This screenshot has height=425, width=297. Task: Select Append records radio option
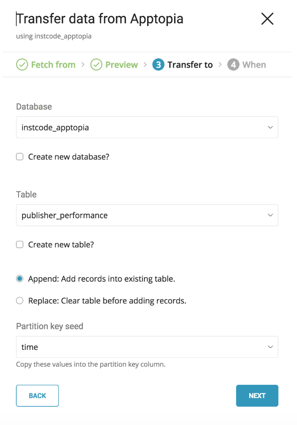[20, 279]
